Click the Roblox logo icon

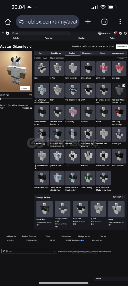click(x=7, y=33)
